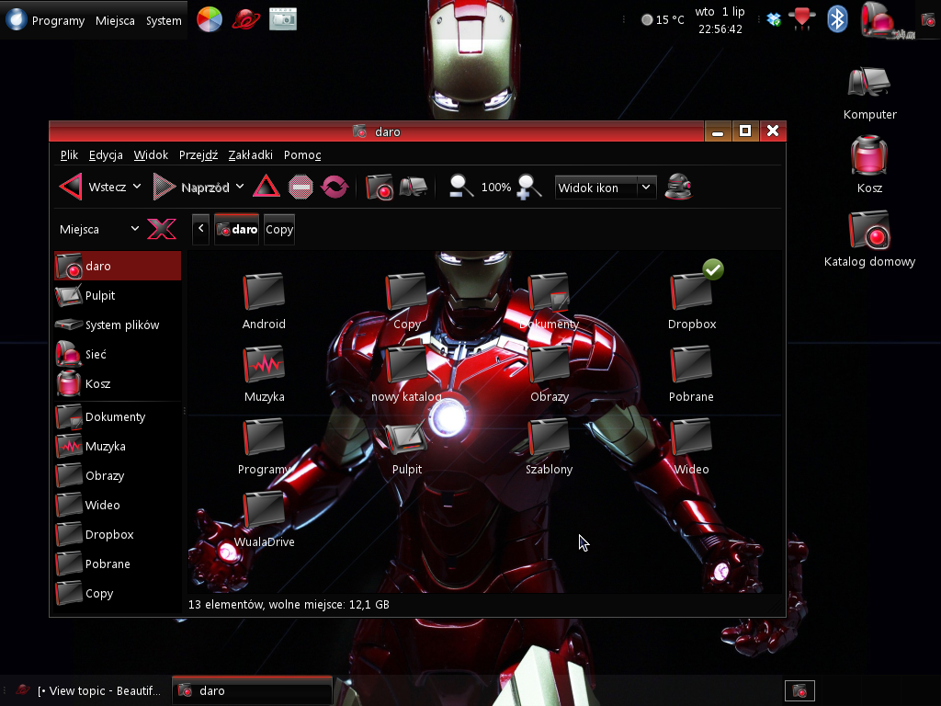941x706 pixels.
Task: Go forward with the Naprzód arrow
Action: [x=164, y=187]
